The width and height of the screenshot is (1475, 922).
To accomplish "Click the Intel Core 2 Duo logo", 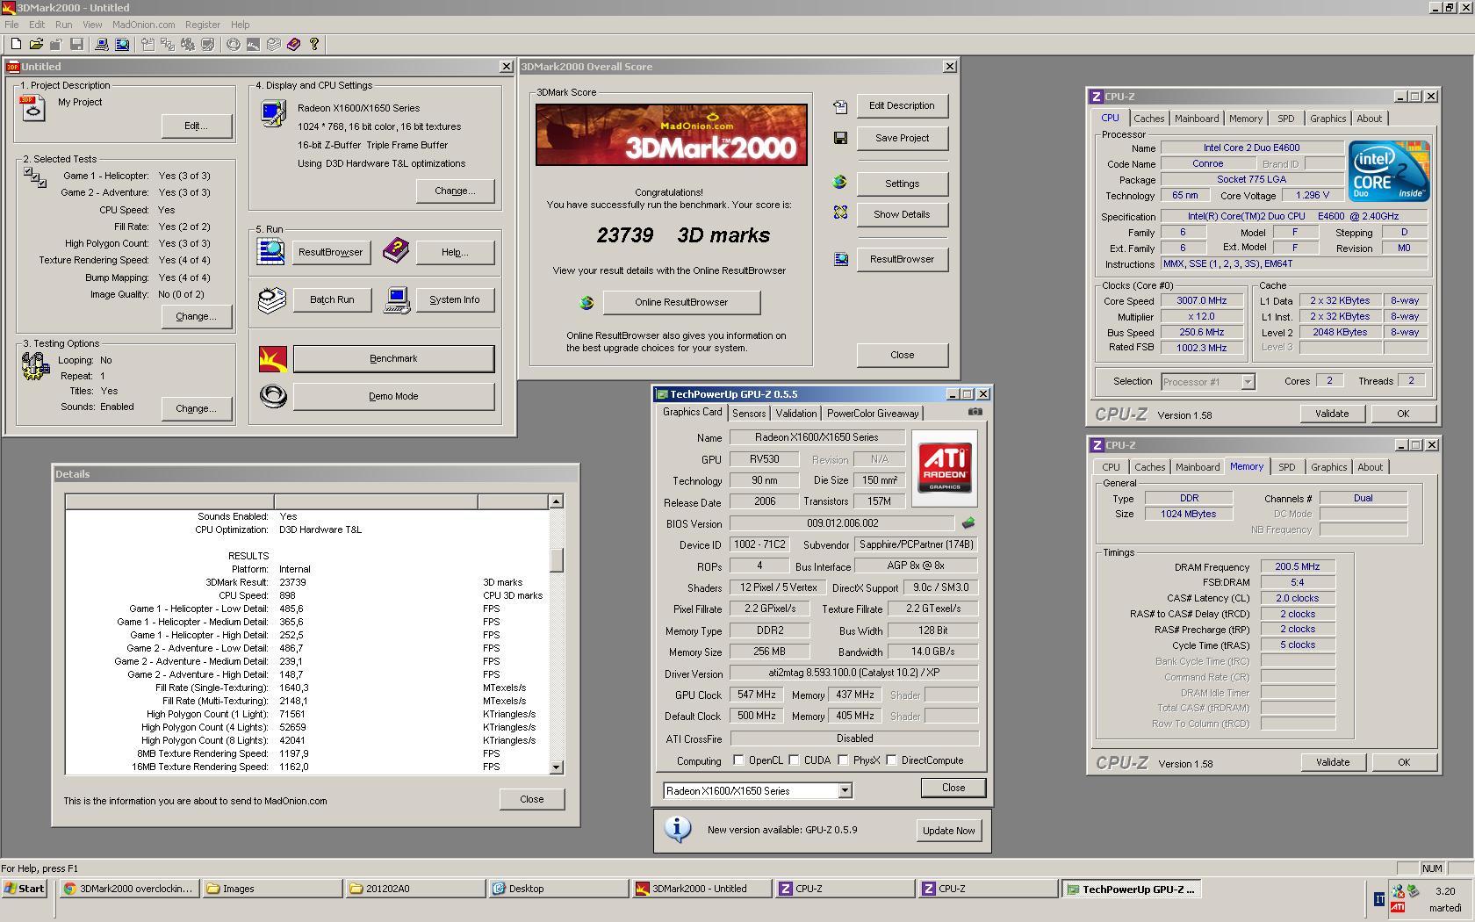I will tap(1389, 171).
